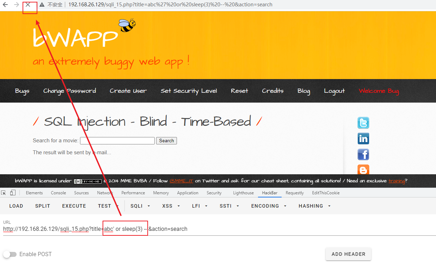This screenshot has height=273, width=436.
Task: Open the Blog menu link
Action: point(303,91)
